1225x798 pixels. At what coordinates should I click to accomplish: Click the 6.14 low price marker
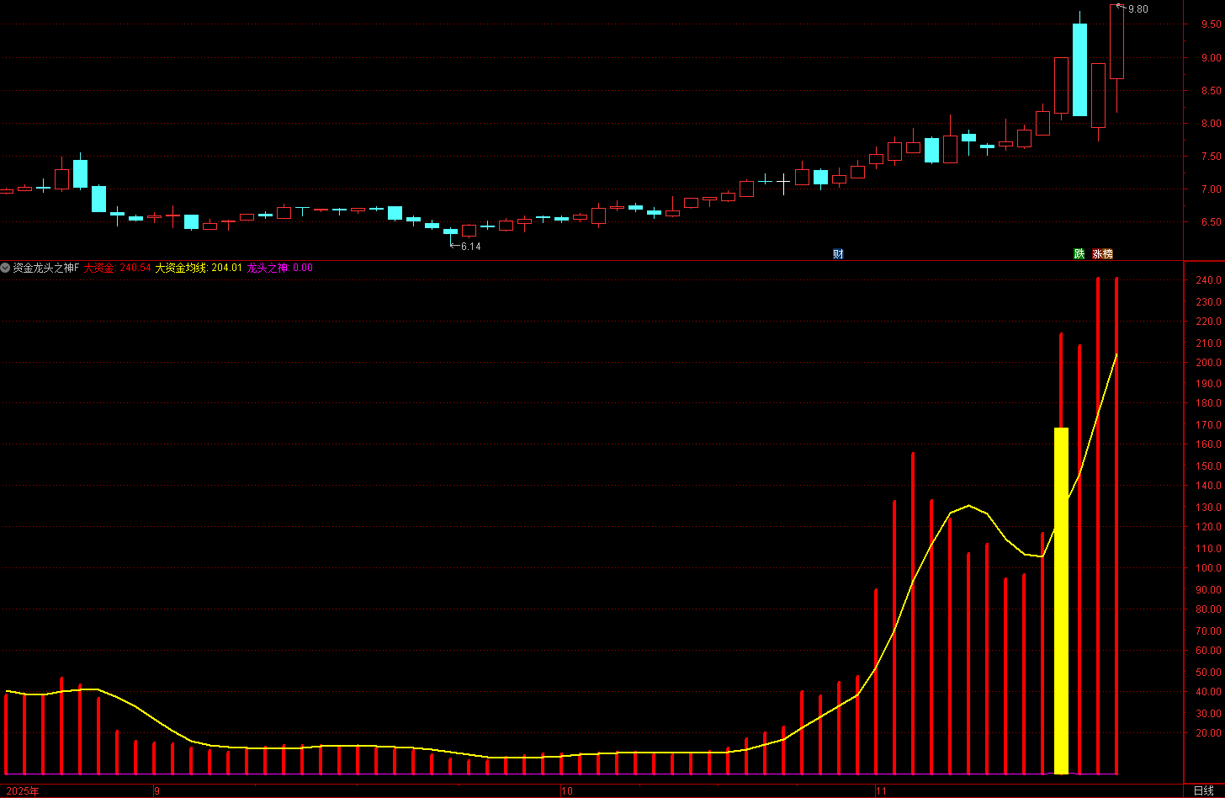470,247
